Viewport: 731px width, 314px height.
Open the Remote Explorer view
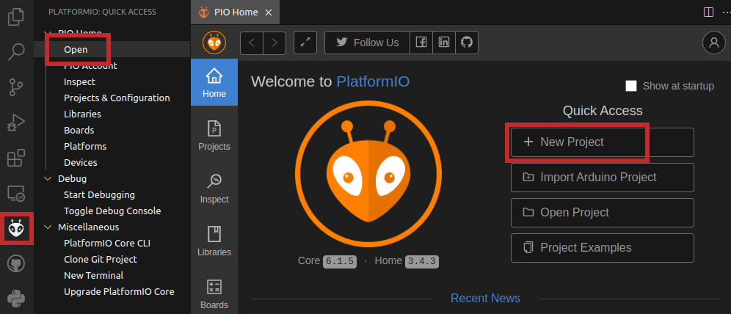point(16,193)
